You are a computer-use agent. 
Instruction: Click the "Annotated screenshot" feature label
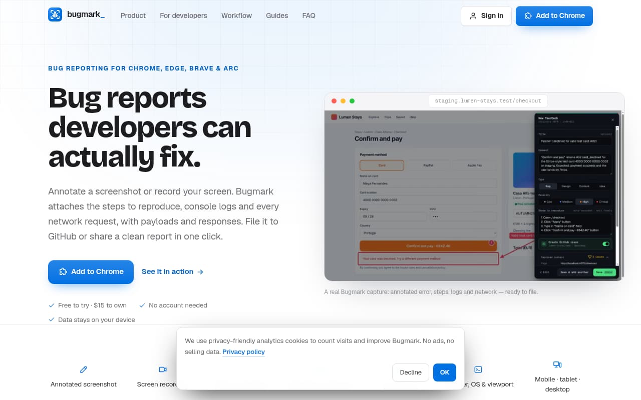coord(84,384)
